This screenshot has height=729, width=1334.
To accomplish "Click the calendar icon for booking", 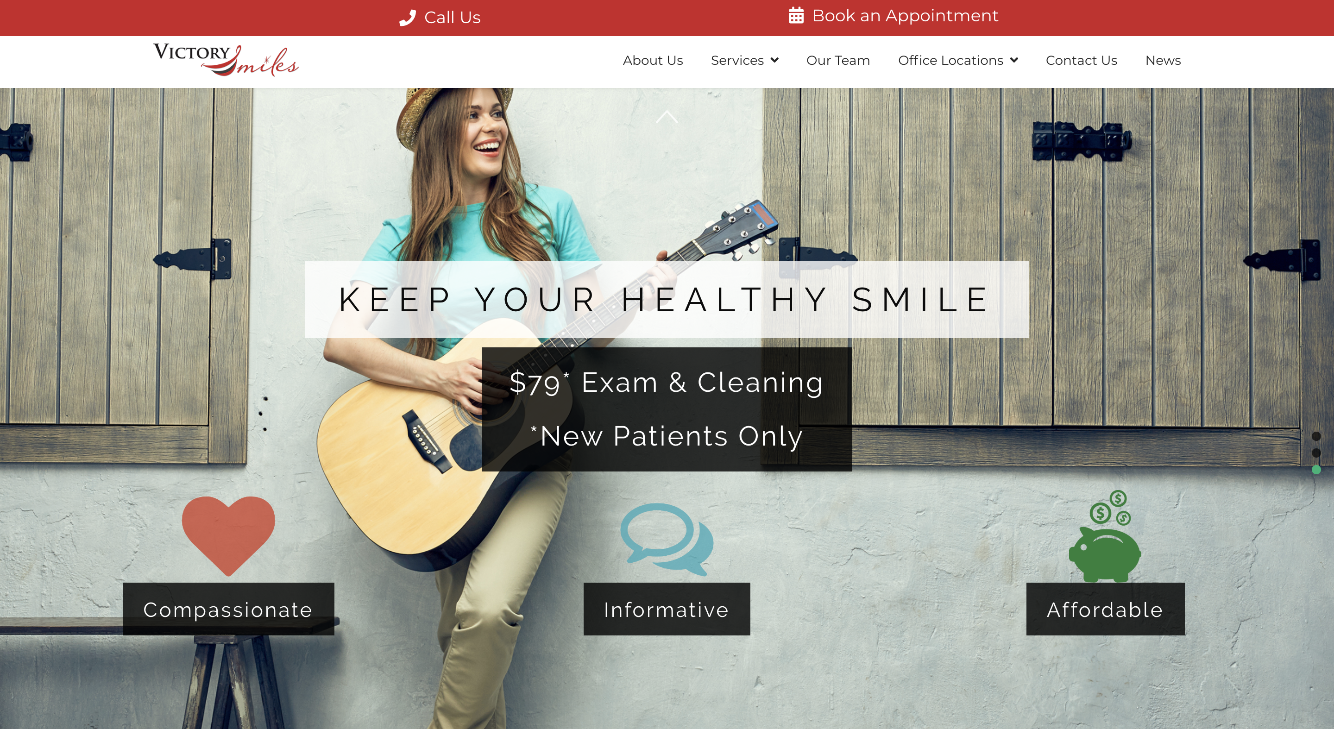I will coord(796,16).
